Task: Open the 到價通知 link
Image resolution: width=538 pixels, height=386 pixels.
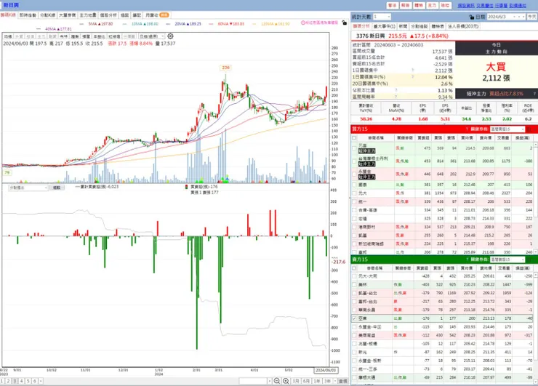Action: coord(518,6)
